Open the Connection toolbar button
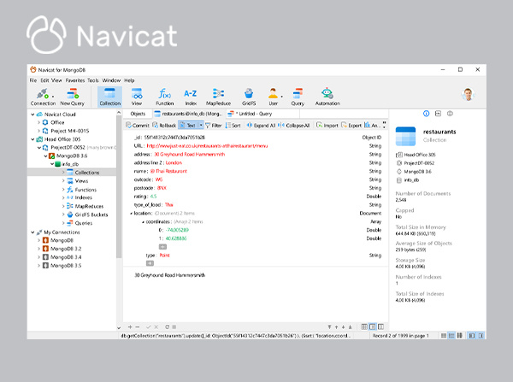The width and height of the screenshot is (513, 382). pos(43,97)
